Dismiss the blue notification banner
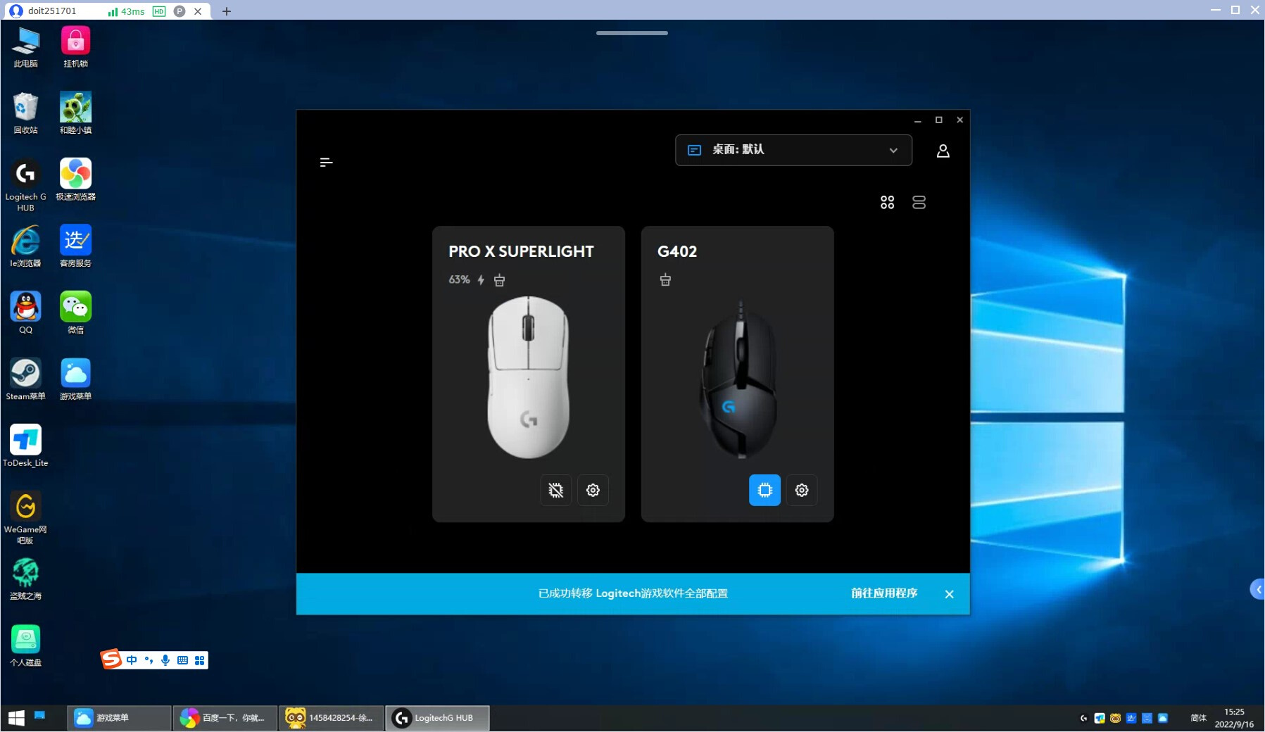 [x=949, y=594]
